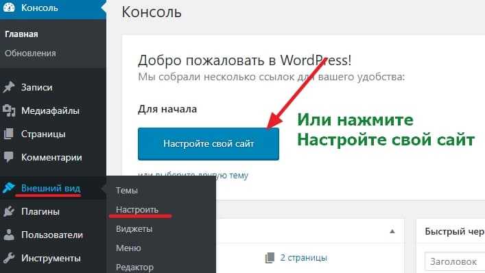Screen dimensions: 485x273
Task: Click the Пользователи person icon
Action: click(x=9, y=235)
